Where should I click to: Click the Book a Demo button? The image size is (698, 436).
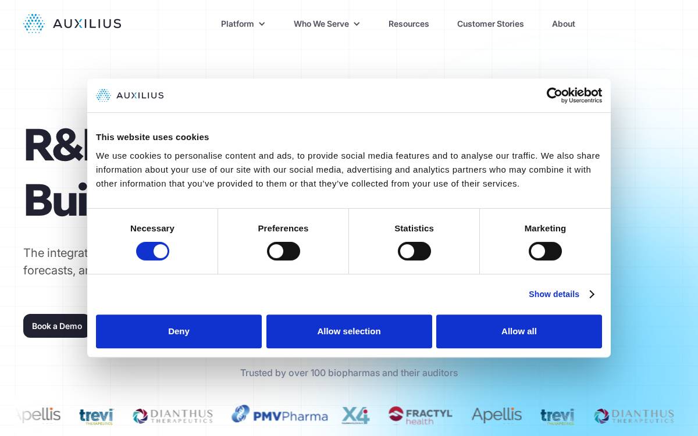[56, 326]
